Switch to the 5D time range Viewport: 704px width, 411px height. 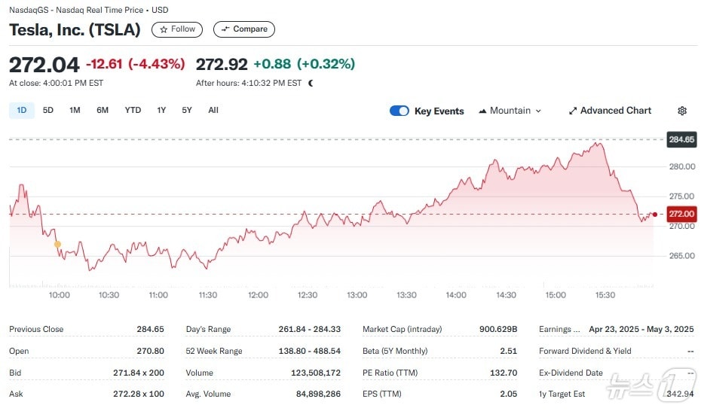point(48,111)
